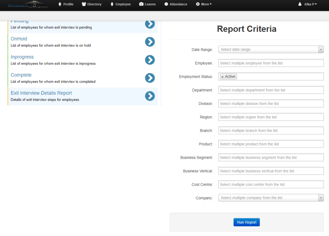Image resolution: width=329 pixels, height=236 pixels.
Task: Click the arrow icon for Exit Interview Details Report
Action: click(150, 96)
